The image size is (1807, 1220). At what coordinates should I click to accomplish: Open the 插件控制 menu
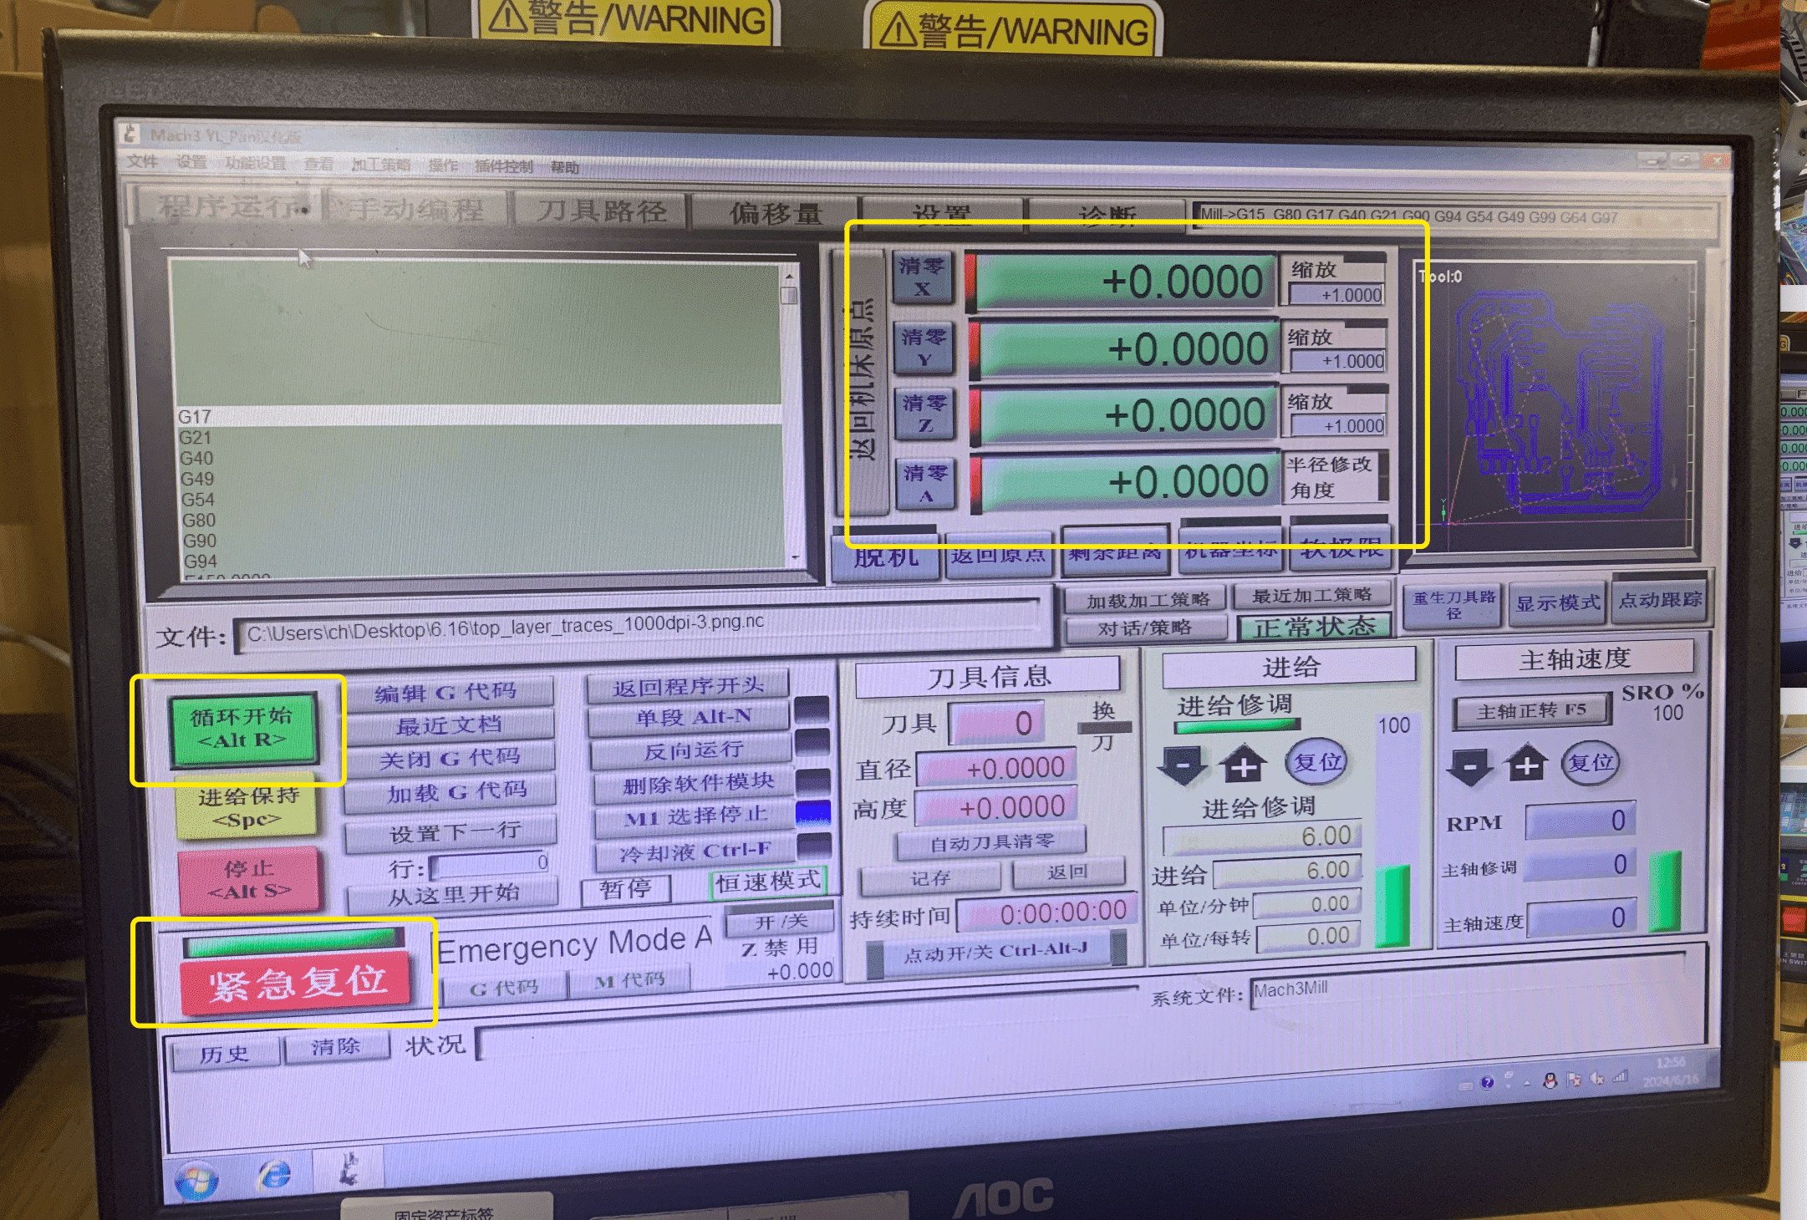(x=503, y=166)
